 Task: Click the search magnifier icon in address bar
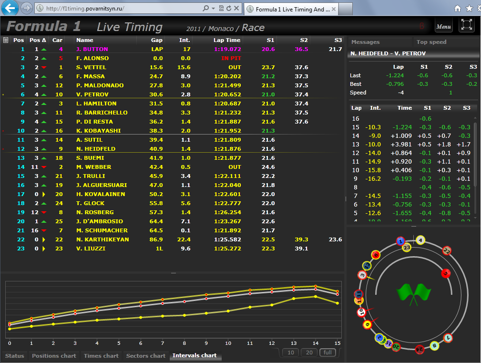click(205, 8)
